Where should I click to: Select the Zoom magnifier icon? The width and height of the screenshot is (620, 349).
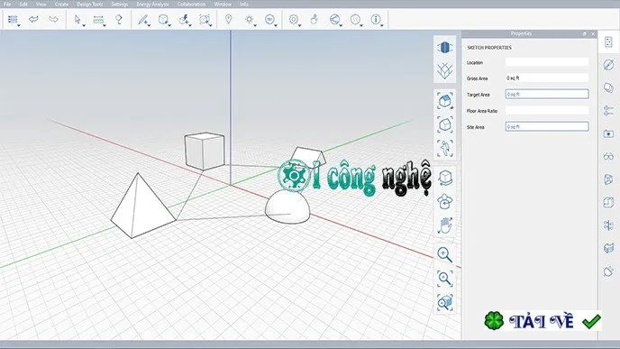pos(445,254)
